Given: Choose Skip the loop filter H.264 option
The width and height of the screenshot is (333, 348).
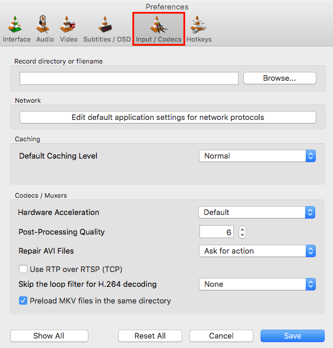Looking at the screenshot, I should tap(258, 284).
